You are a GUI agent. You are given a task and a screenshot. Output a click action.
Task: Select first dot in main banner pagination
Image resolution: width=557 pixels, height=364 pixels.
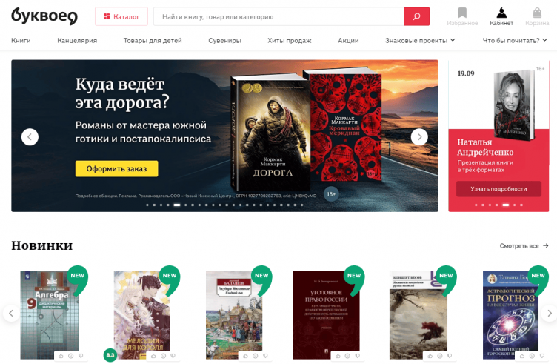147,205
